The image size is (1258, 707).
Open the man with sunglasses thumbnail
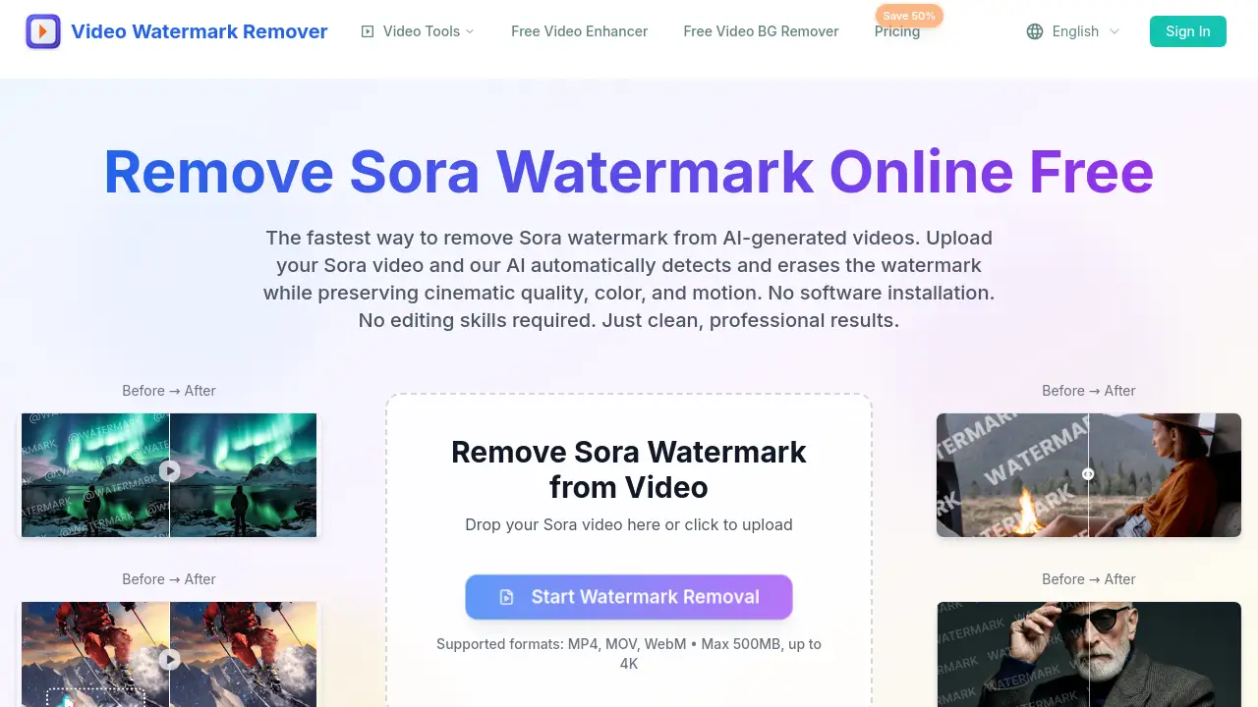(1089, 654)
